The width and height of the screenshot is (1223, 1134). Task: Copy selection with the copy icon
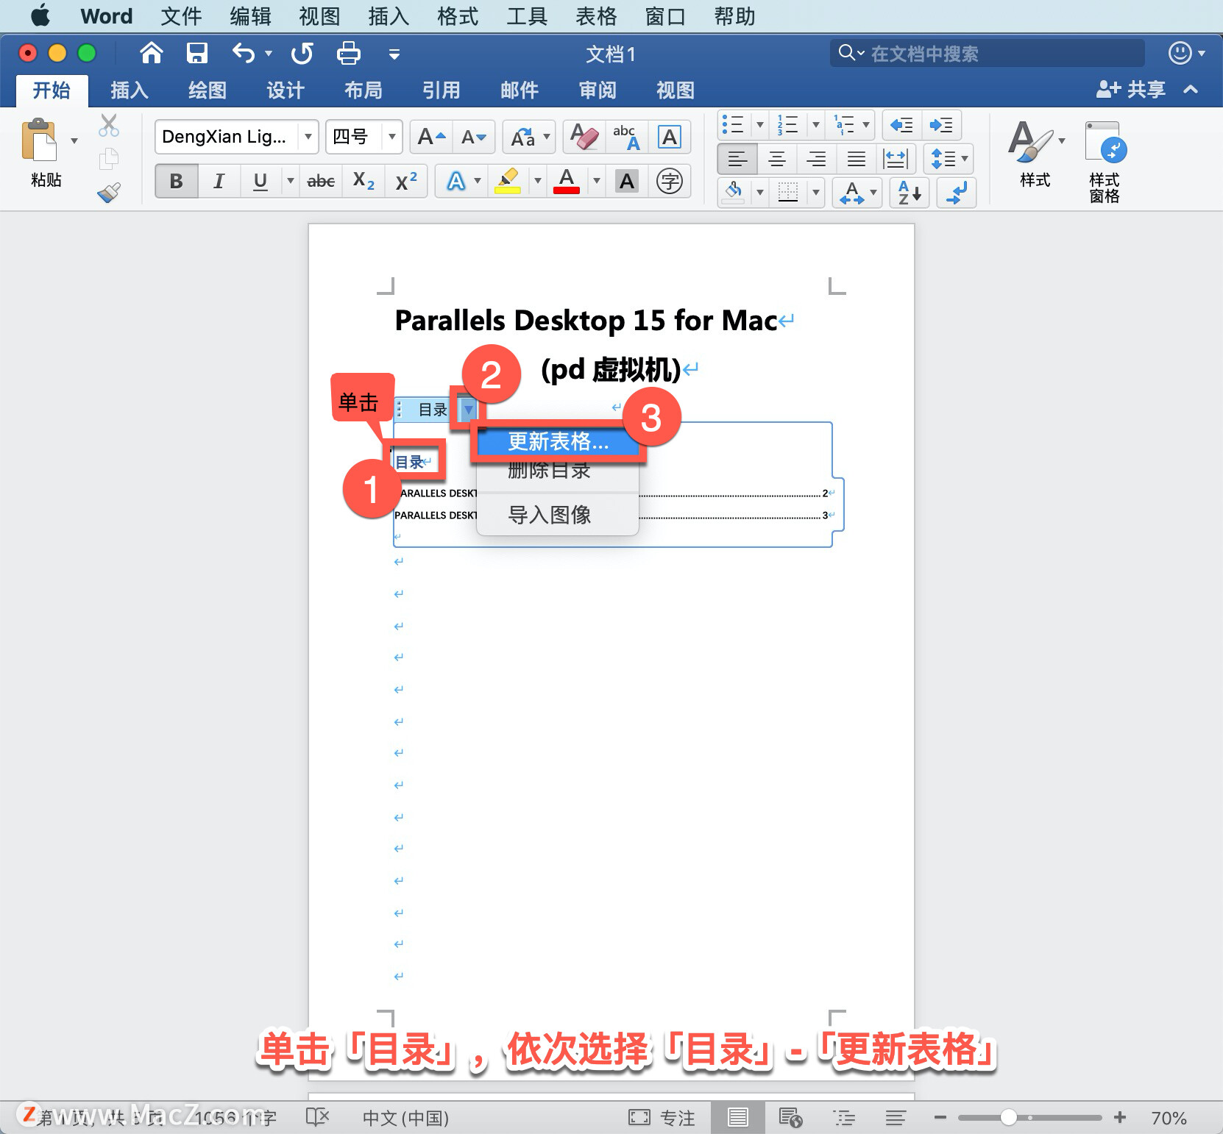109,158
